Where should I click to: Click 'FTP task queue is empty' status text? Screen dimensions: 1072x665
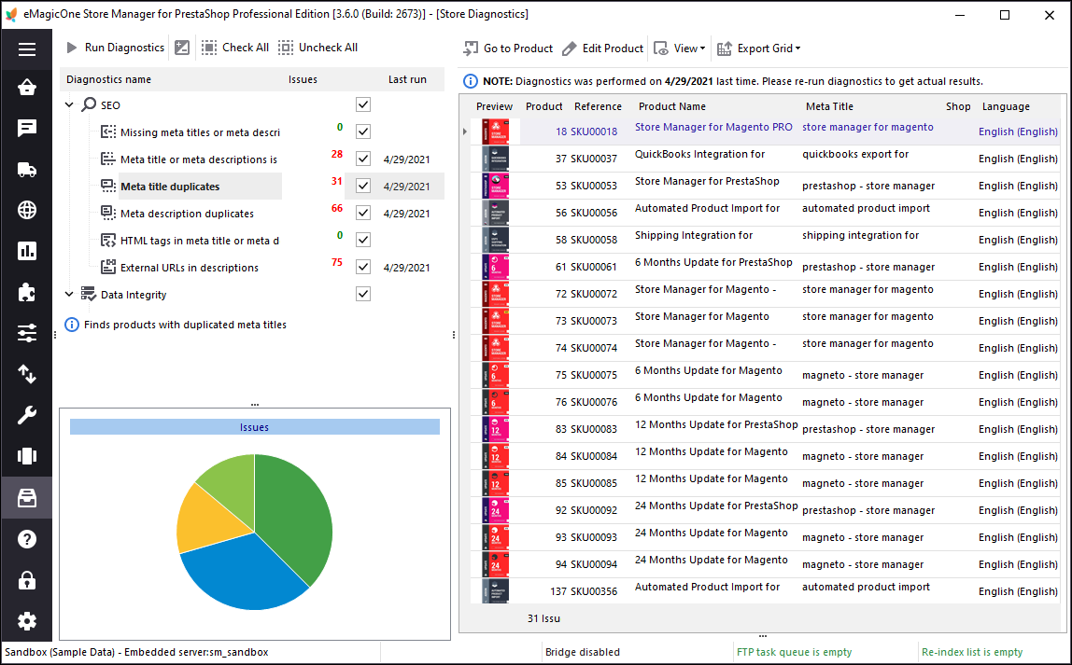tap(794, 652)
